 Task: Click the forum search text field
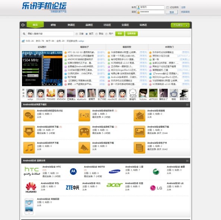[50, 34]
